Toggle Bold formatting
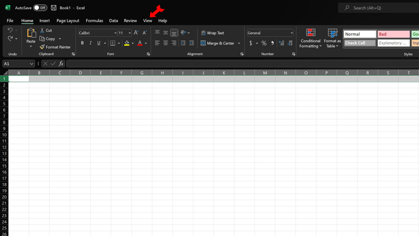 pos(82,43)
